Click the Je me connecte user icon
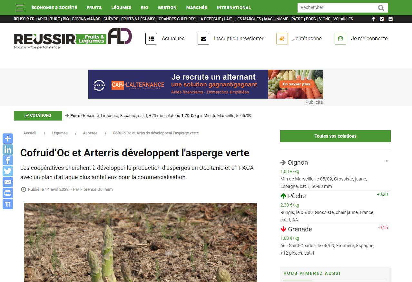Screen dimensions: 412x282 (x=340, y=39)
